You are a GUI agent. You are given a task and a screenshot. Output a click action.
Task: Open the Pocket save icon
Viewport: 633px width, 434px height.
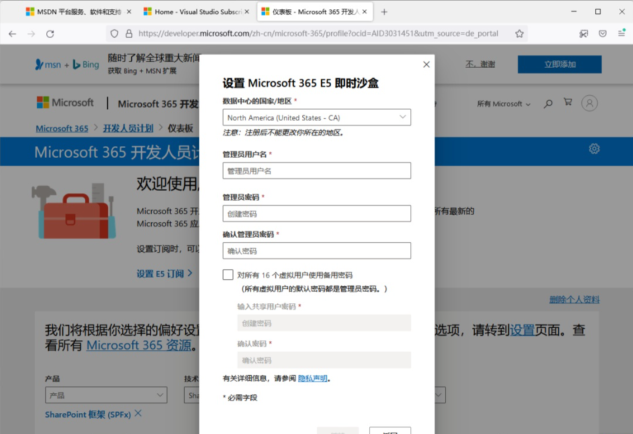[602, 34]
